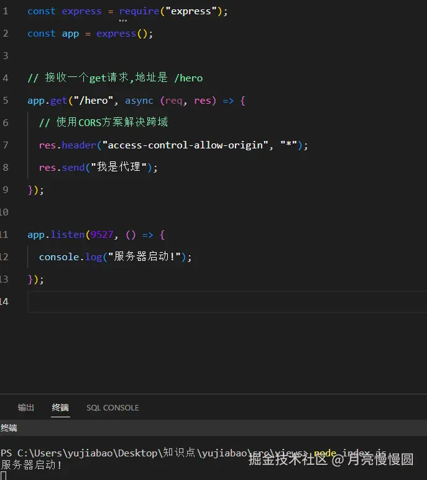The width and height of the screenshot is (427, 480).
Task: Click line 2 const app = express()
Action: click(x=90, y=34)
